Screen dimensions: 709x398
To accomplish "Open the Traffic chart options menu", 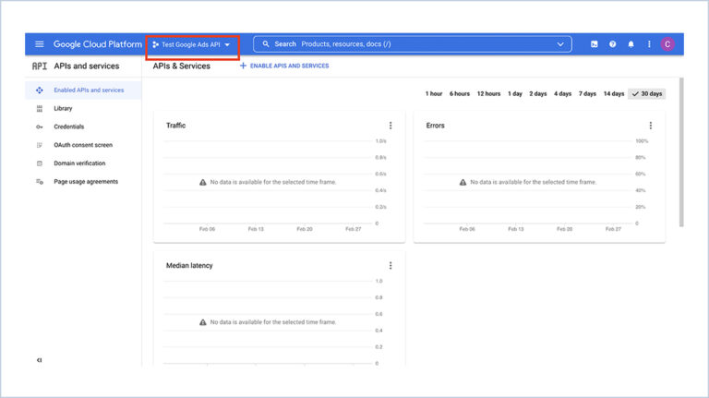I will coord(391,126).
